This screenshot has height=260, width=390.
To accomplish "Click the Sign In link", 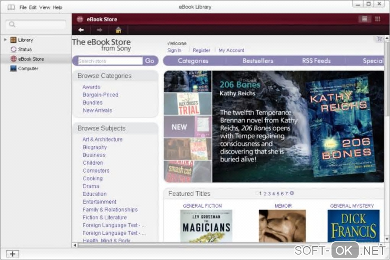I will point(174,50).
